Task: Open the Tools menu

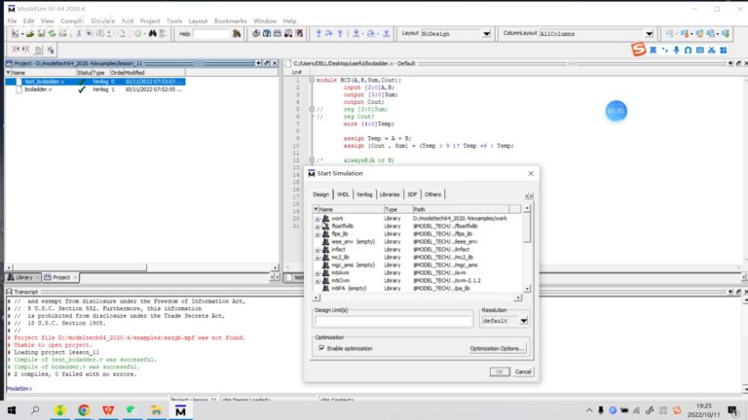Action: point(174,21)
